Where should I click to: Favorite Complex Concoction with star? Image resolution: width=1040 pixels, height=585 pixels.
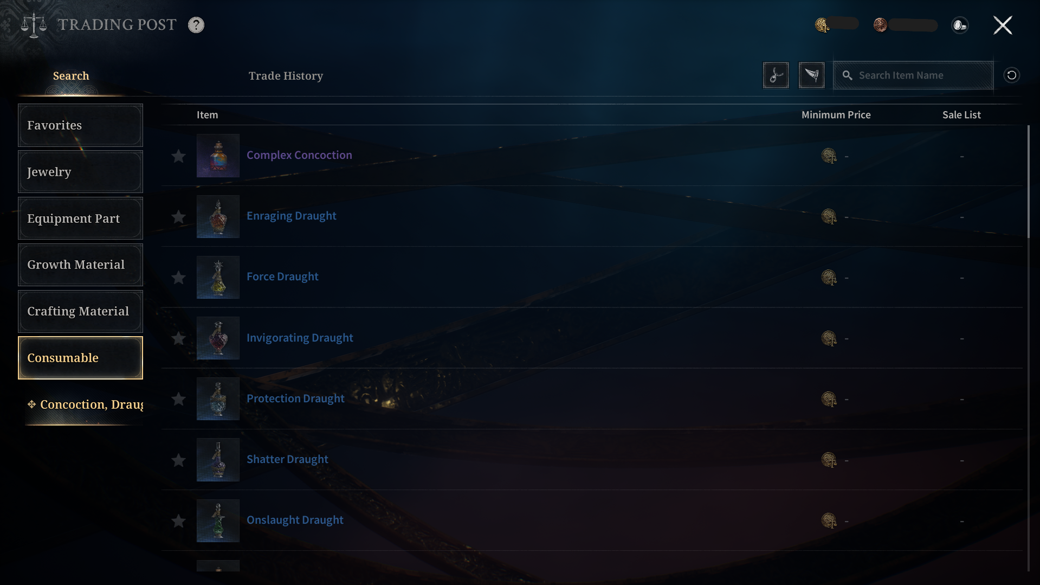pyautogui.click(x=178, y=156)
